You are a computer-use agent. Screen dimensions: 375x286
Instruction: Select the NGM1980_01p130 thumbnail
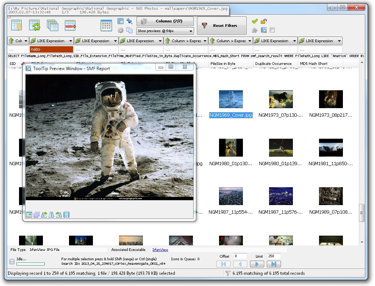click(231, 148)
